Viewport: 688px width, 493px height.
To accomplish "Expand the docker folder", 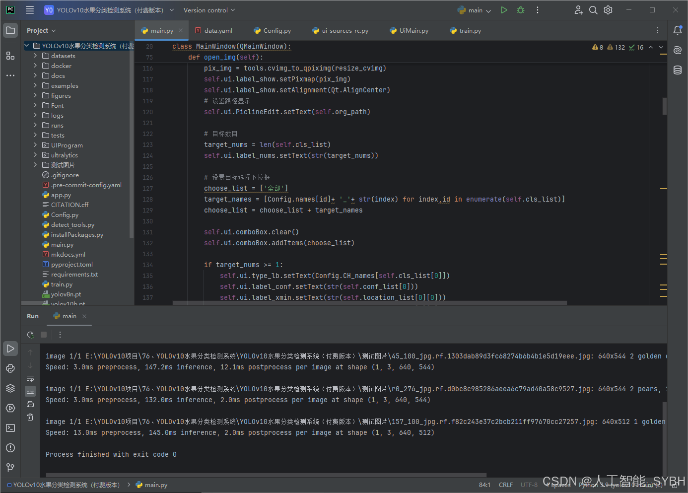I will tap(35, 66).
